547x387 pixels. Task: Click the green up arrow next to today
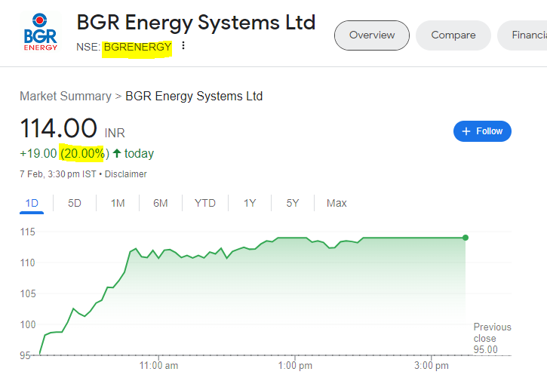point(117,153)
